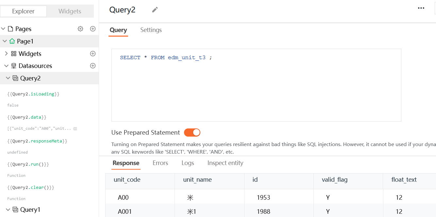
Task: Expand the Widgets tree node
Action: [x=6, y=54]
